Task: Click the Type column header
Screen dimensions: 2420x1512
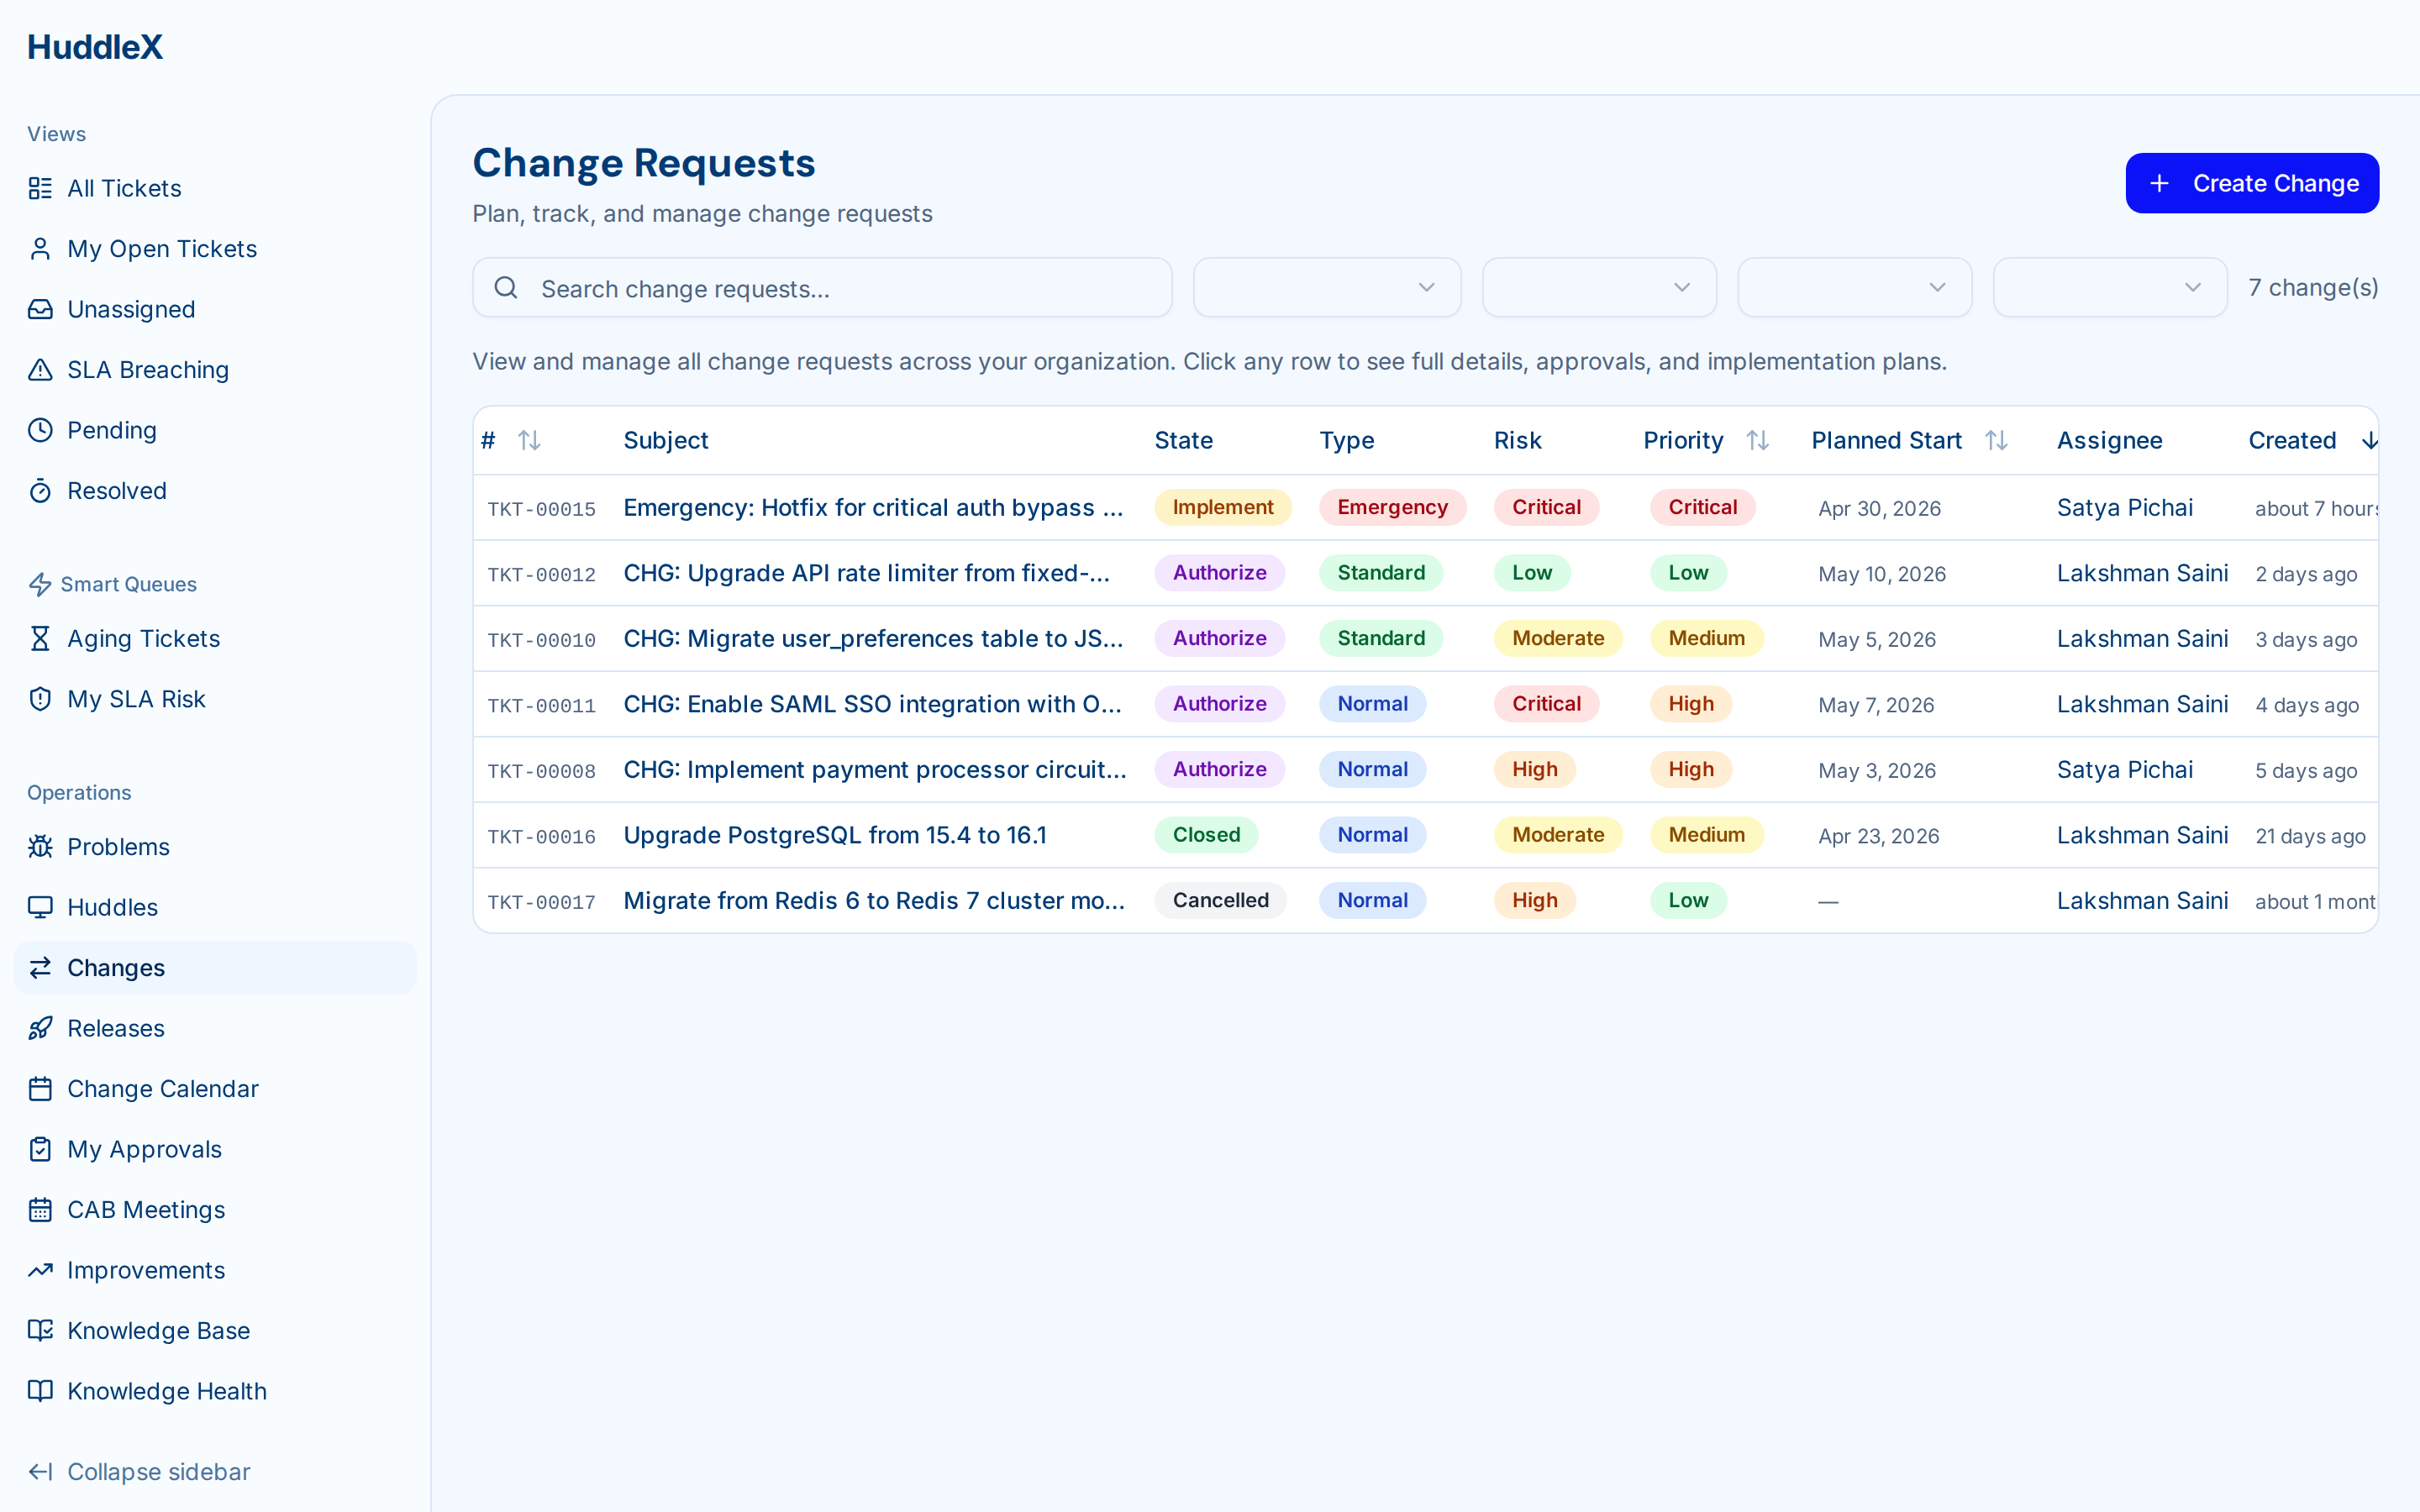Action: pyautogui.click(x=1346, y=440)
